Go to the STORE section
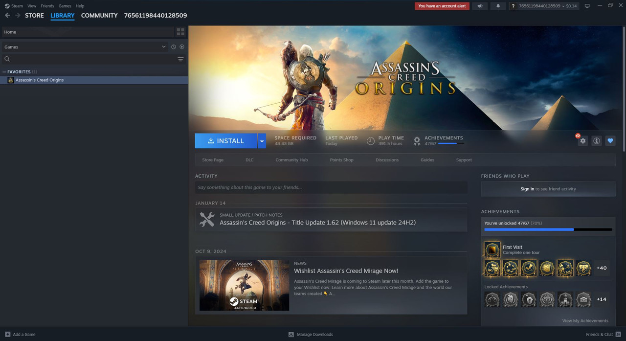The image size is (626, 341). [x=34, y=16]
